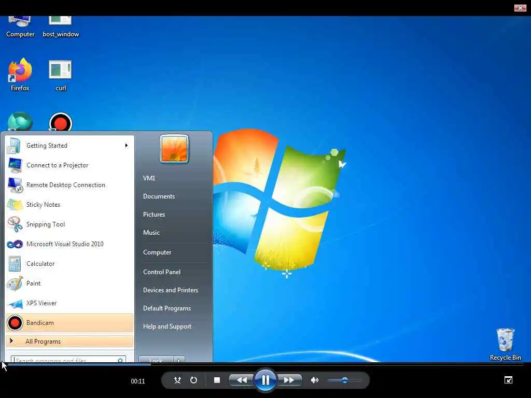Image resolution: width=531 pixels, height=398 pixels.
Task: Pause the video with the blue pause button
Action: coord(265,380)
